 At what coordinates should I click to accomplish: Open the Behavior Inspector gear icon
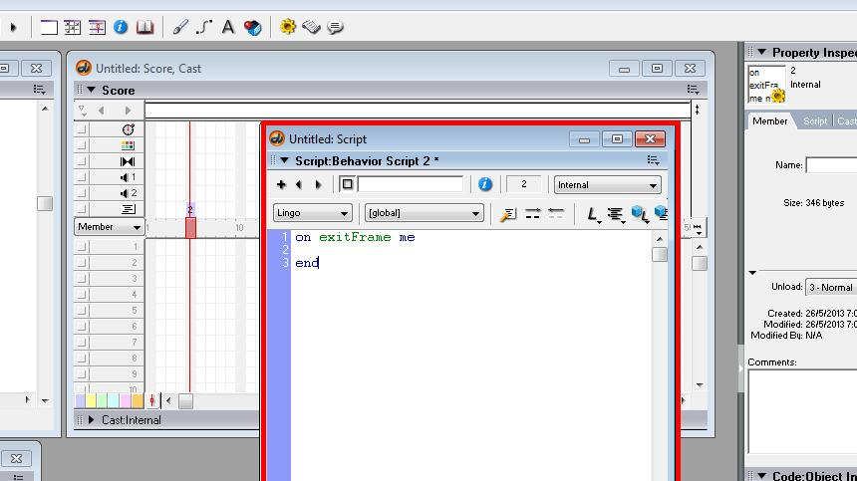287,27
